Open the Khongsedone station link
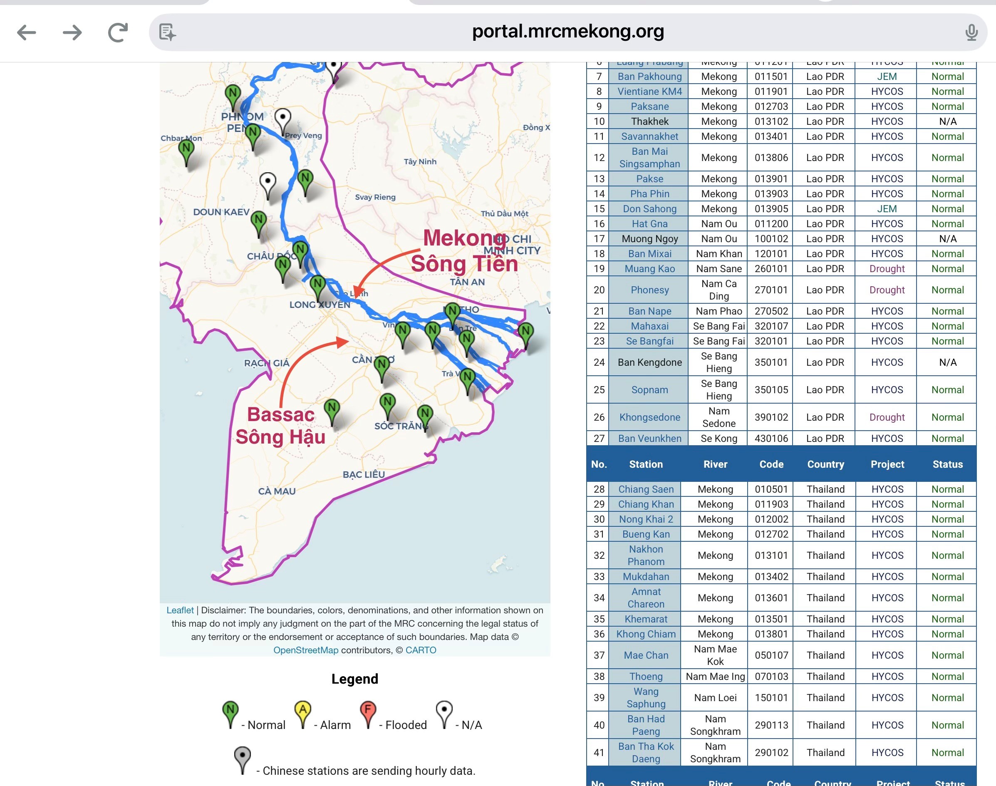 (x=649, y=417)
